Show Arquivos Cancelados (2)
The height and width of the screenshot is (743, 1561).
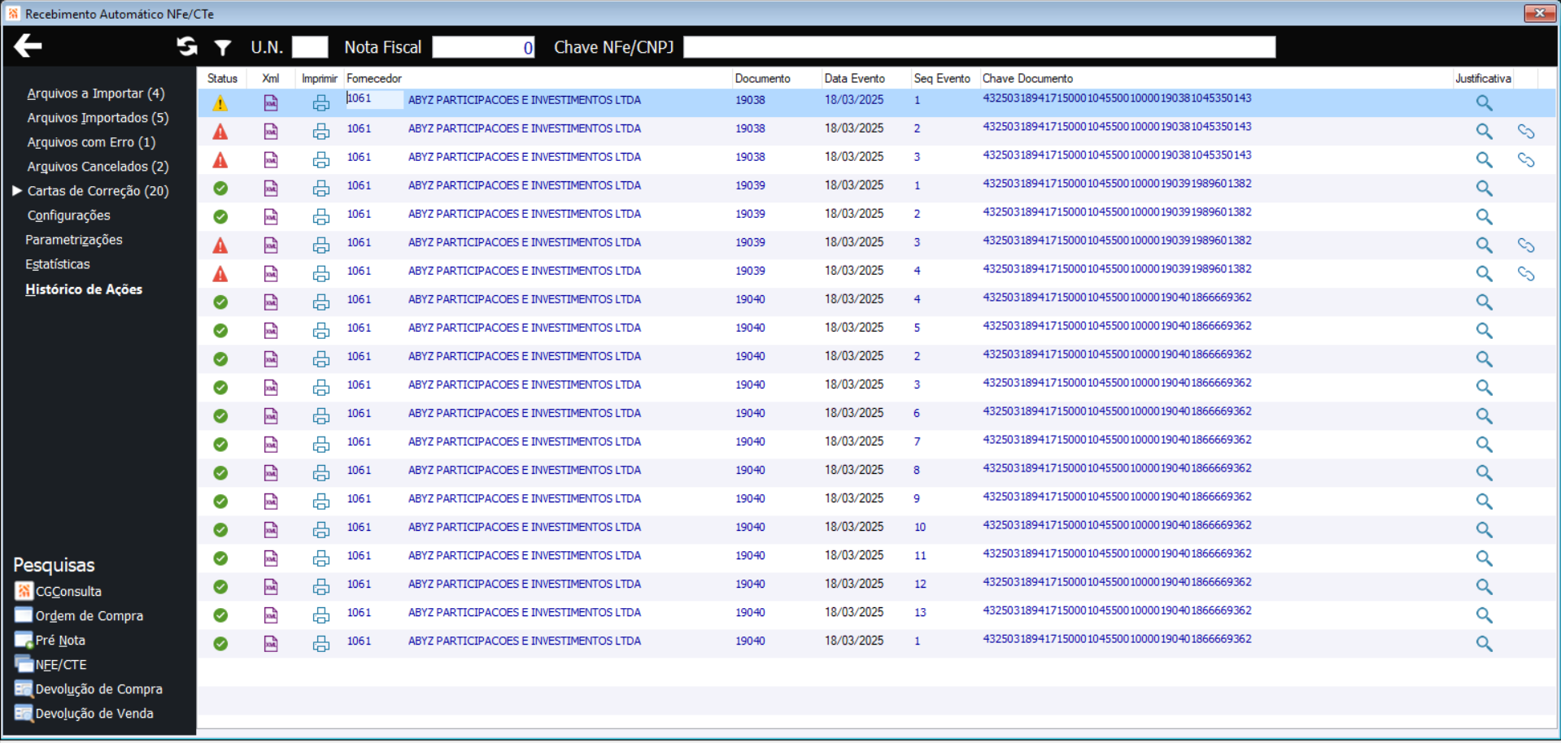click(x=98, y=167)
